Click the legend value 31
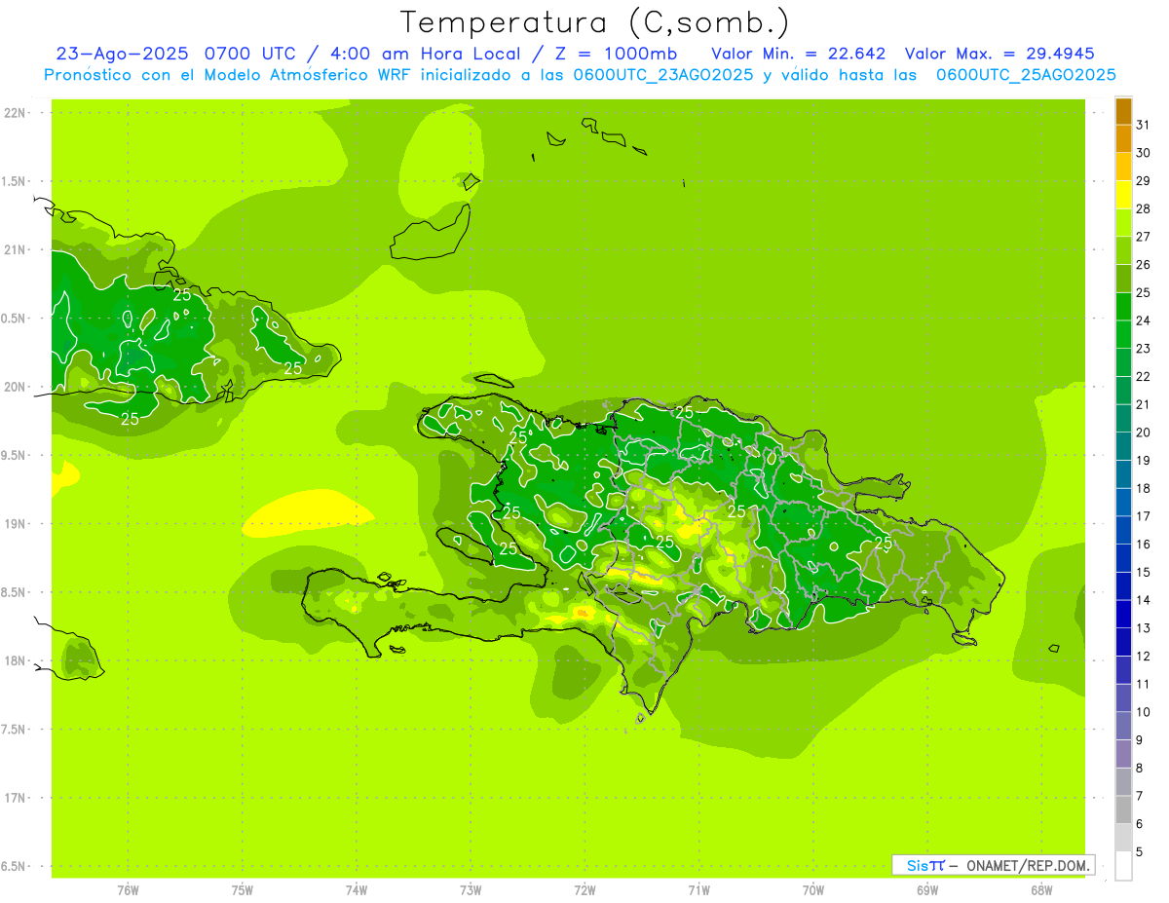 tap(1143, 125)
